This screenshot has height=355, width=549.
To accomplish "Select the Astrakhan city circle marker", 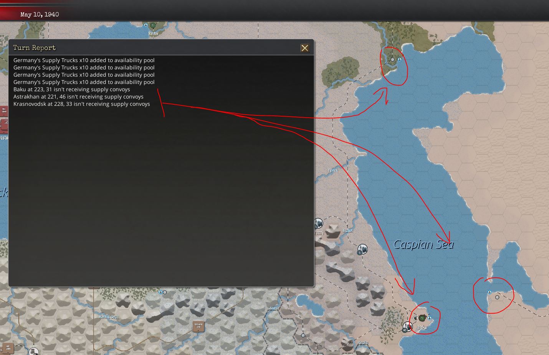I will pyautogui.click(x=392, y=59).
